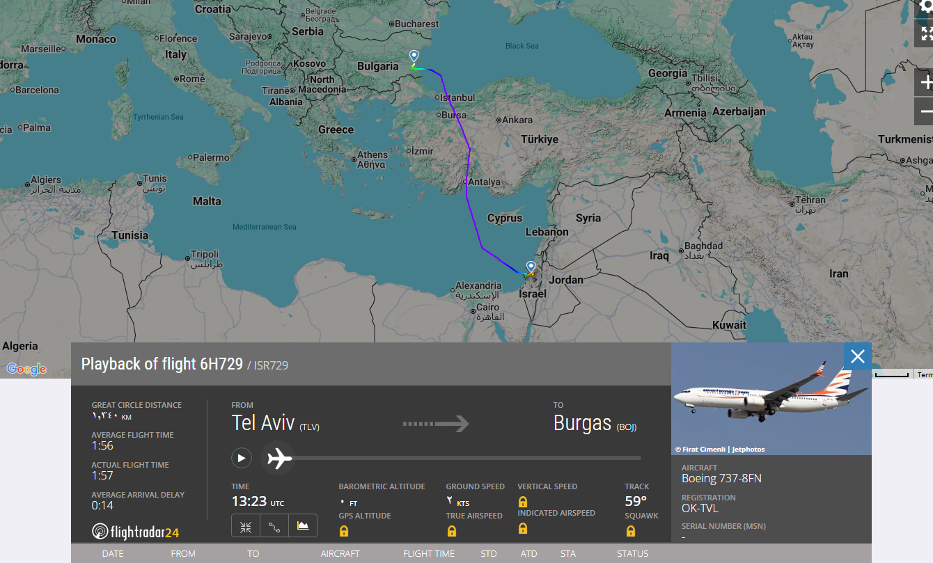Toggle the center-on-aircraft map button
Image resolution: width=933 pixels, height=563 pixels.
[x=246, y=526]
